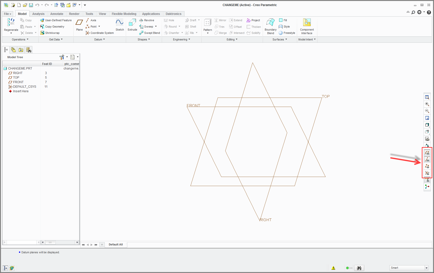
Task: Expand the Model Intent dropdown
Action: (307, 39)
